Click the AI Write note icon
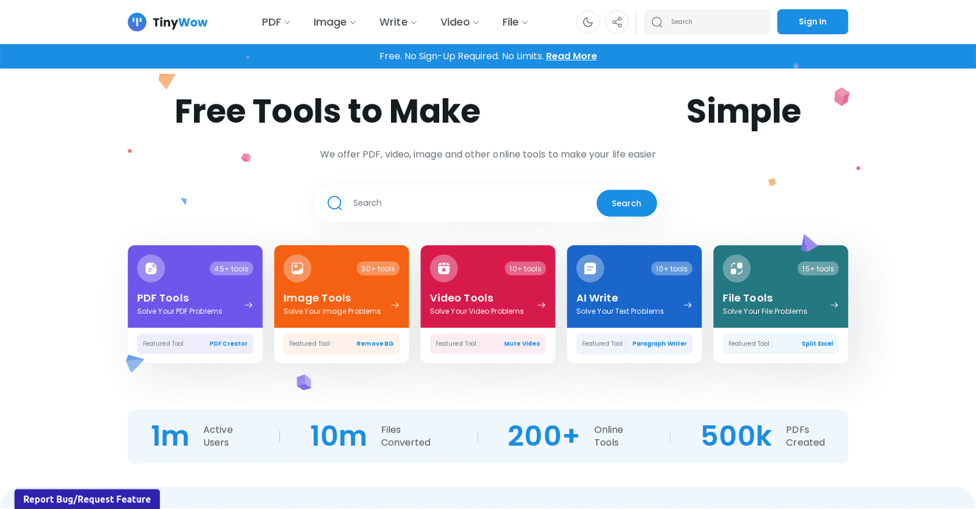The image size is (976, 509). click(590, 269)
